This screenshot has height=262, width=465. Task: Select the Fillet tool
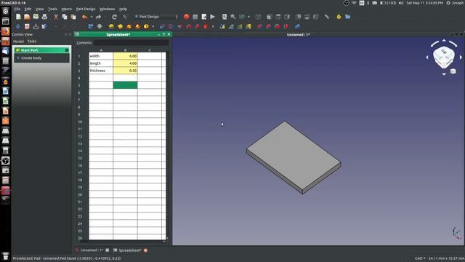tap(260, 26)
